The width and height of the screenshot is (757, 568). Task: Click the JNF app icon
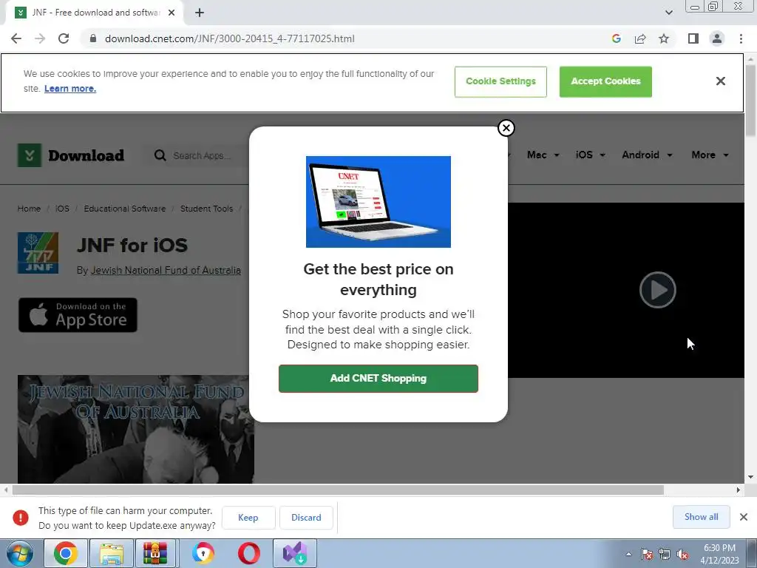(38, 253)
